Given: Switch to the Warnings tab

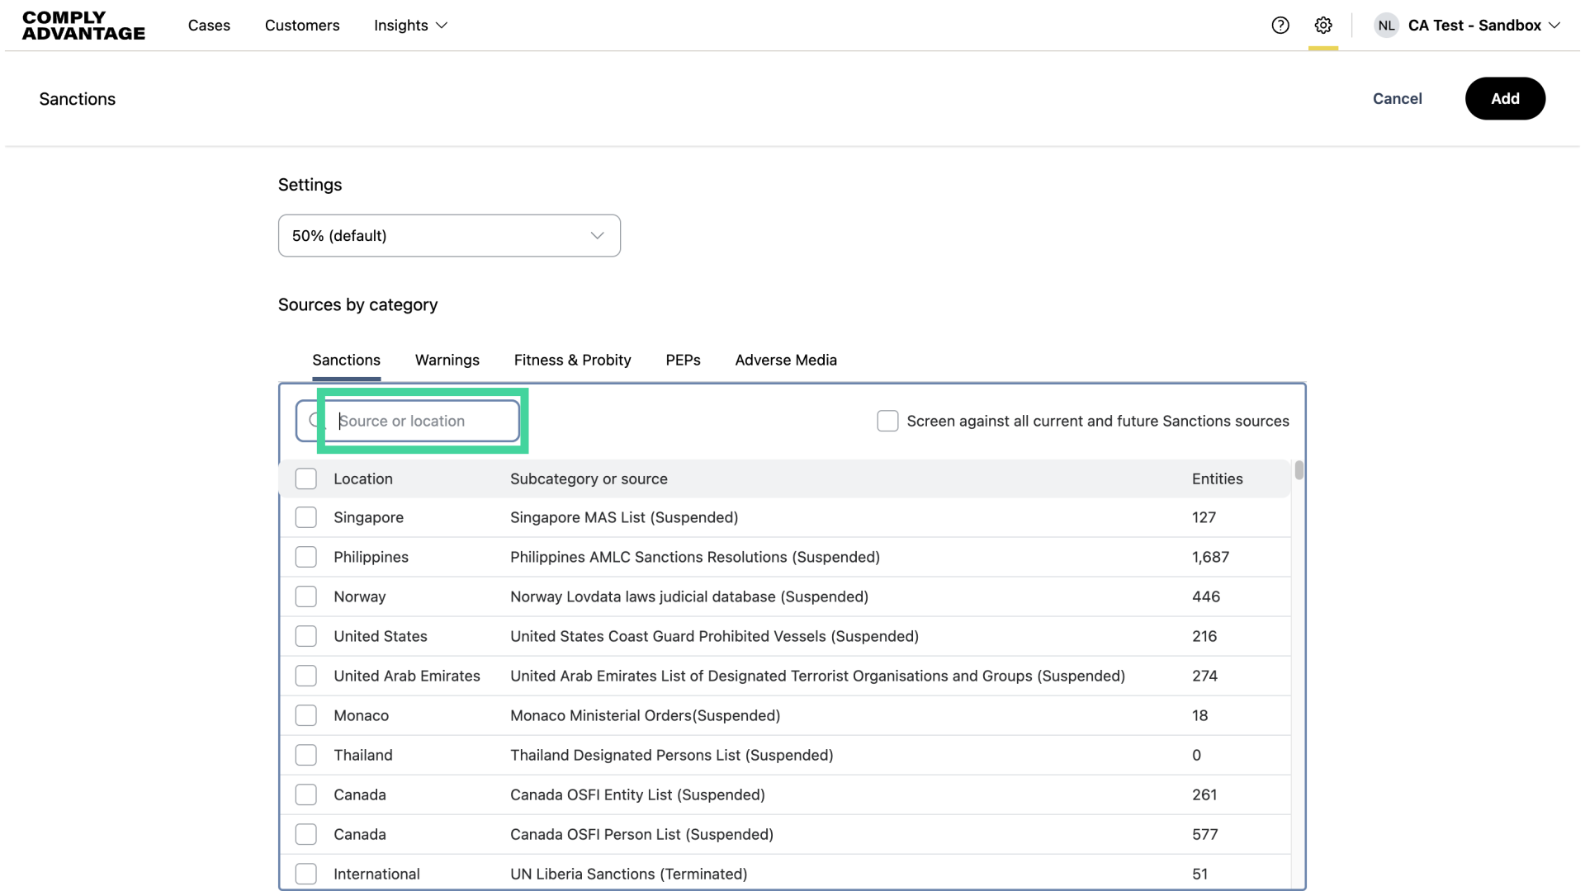Looking at the screenshot, I should [x=447, y=361].
